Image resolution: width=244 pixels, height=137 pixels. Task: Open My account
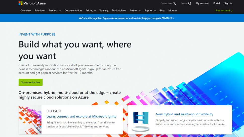point(202,3)
